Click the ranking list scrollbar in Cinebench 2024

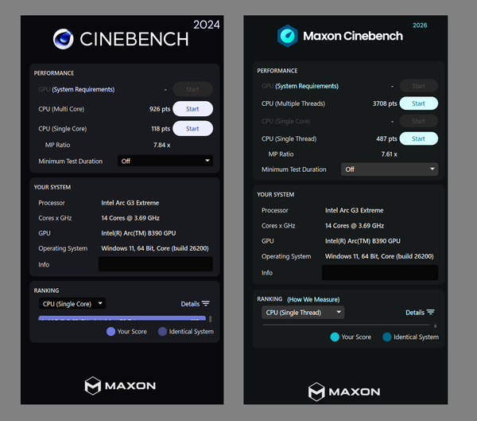pyautogui.click(x=210, y=319)
